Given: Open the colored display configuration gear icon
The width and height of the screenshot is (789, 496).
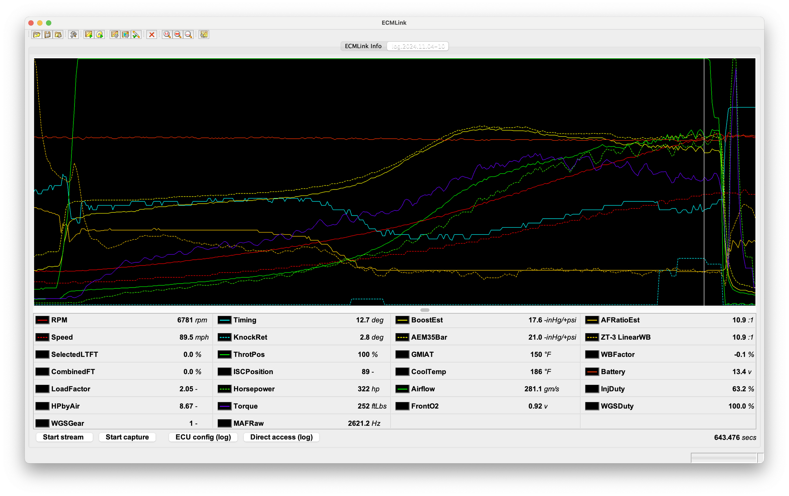Looking at the screenshot, I should tap(125, 35).
